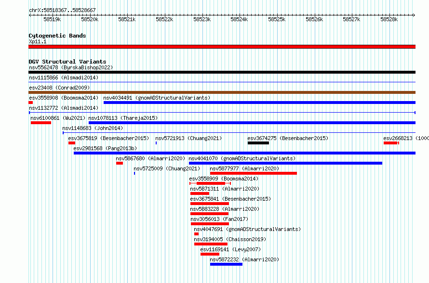Open nsv4041070 gnomADStructuralVariants label

pyautogui.click(x=242, y=158)
